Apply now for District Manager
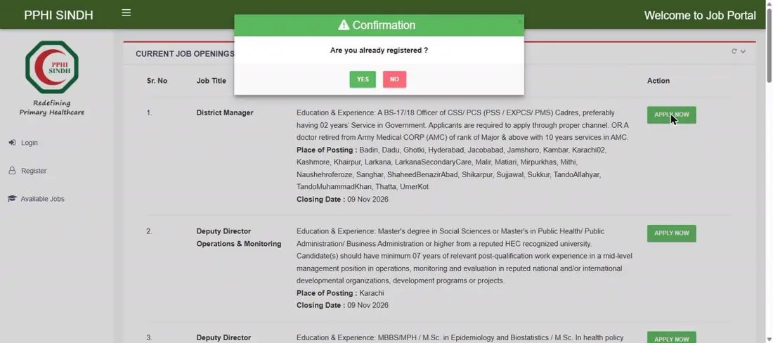This screenshot has height=343, width=773. (671, 115)
